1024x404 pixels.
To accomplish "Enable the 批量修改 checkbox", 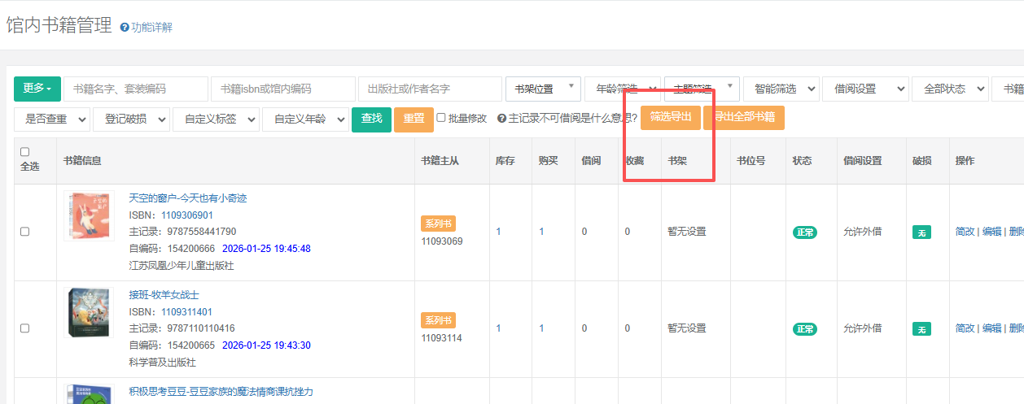I will [x=441, y=118].
